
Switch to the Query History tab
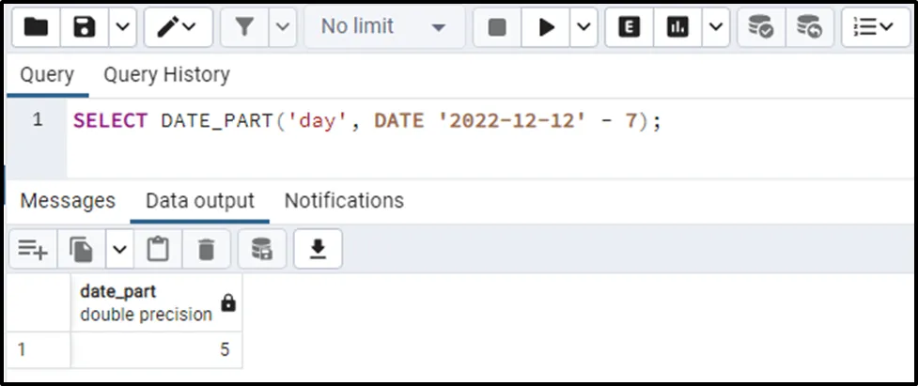(166, 74)
